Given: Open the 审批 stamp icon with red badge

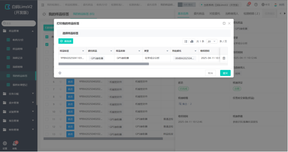Looking at the screenshot, I should pos(15,143).
